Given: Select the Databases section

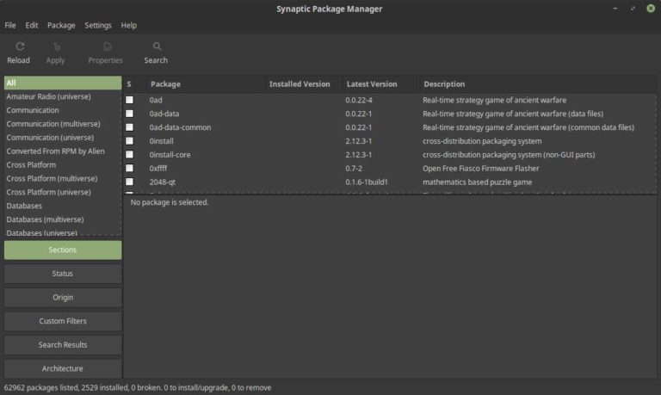Looking at the screenshot, I should [x=63, y=206].
